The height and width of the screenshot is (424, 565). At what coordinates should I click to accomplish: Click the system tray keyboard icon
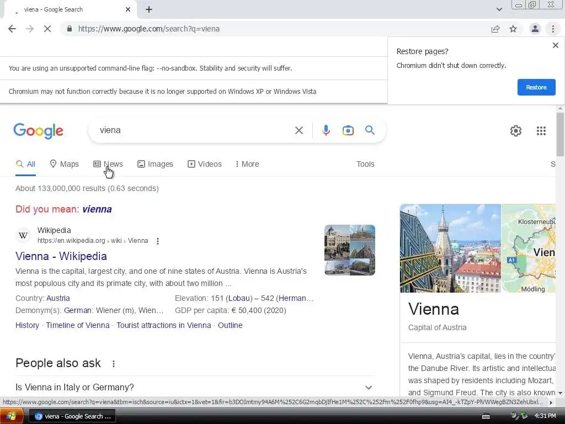[486, 416]
